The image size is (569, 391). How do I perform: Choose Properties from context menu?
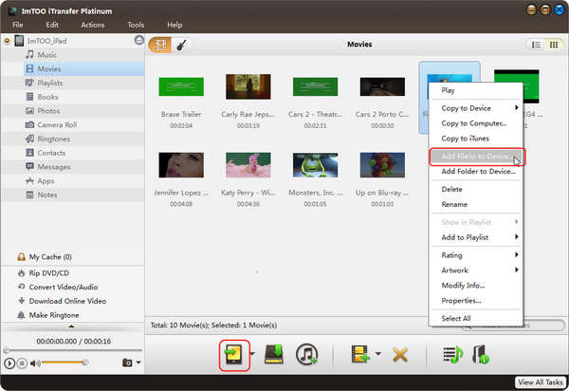click(x=475, y=301)
